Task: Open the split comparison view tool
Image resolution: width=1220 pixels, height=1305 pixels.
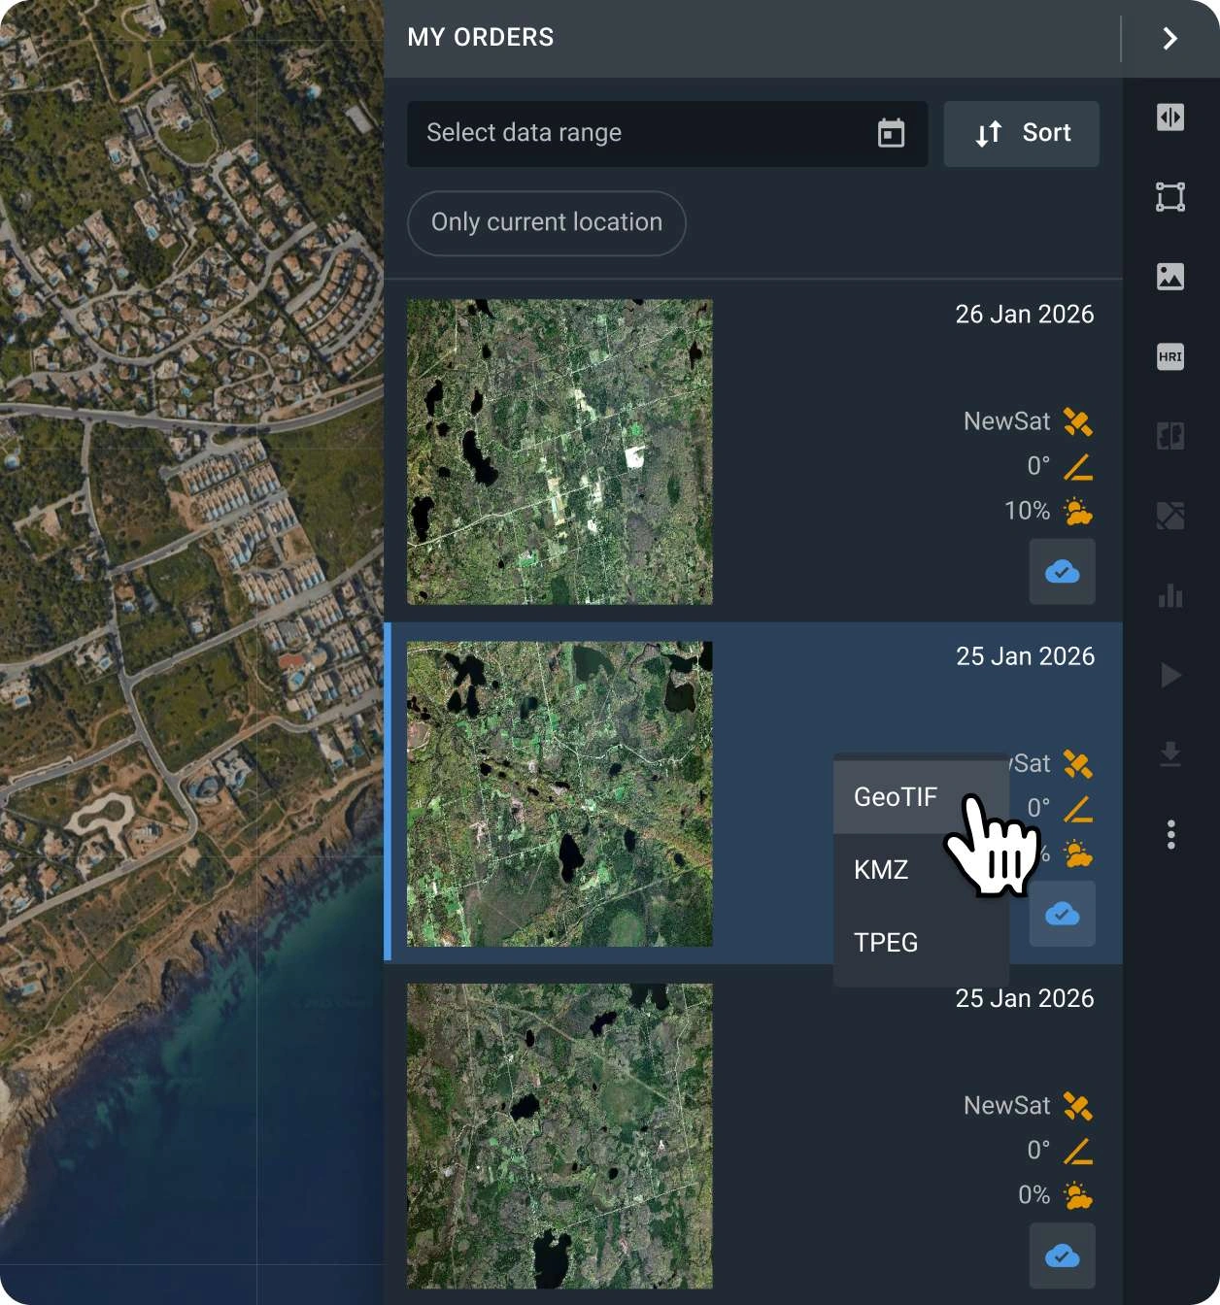Action: tap(1170, 117)
